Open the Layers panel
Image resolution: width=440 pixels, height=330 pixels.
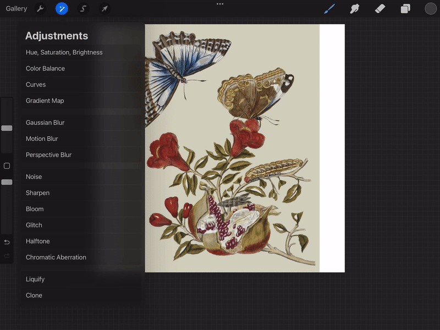(x=405, y=9)
